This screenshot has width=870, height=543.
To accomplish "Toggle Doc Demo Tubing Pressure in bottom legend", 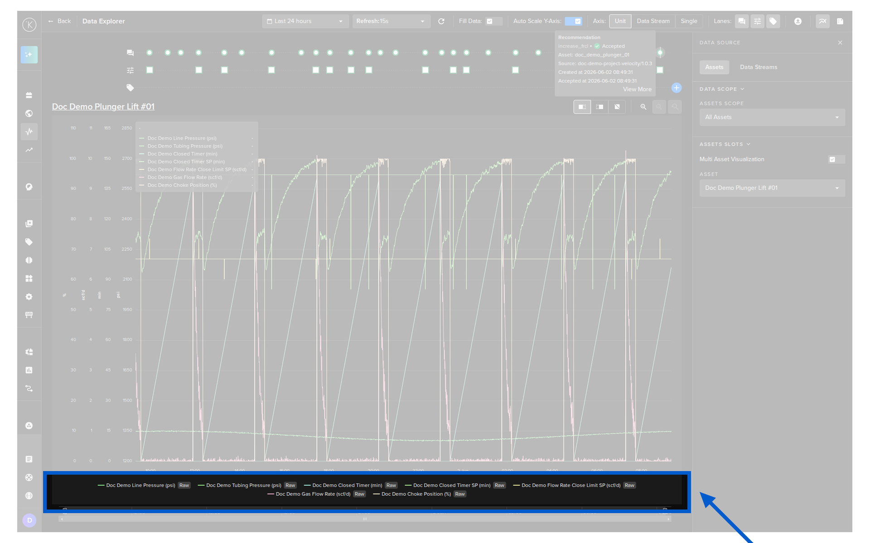I will 240,485.
